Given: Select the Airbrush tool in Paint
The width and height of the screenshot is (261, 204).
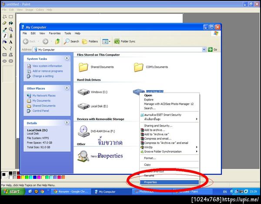Looking at the screenshot, I should click(5, 42).
